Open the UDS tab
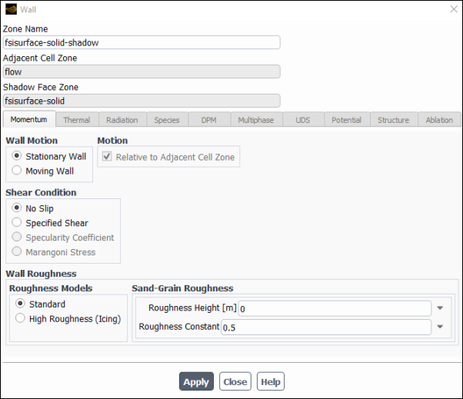 click(x=303, y=120)
